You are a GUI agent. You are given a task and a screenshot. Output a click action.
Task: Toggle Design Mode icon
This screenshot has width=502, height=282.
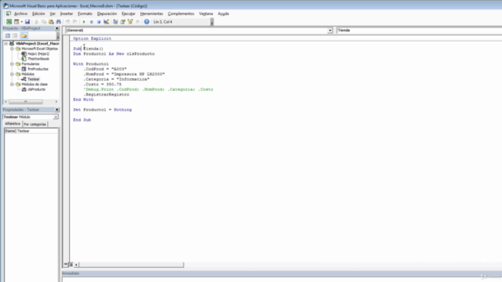pyautogui.click(x=106, y=22)
